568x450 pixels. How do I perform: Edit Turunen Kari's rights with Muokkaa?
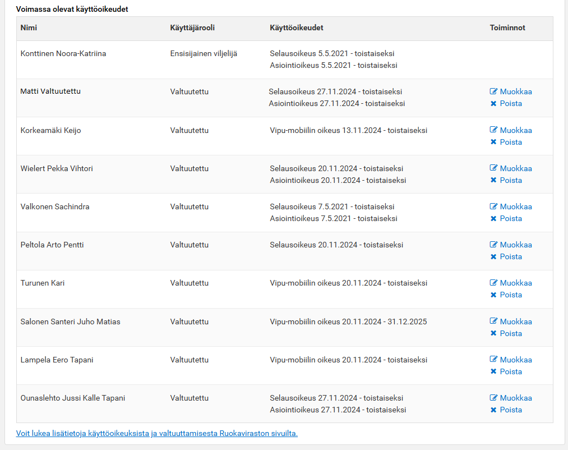(515, 283)
